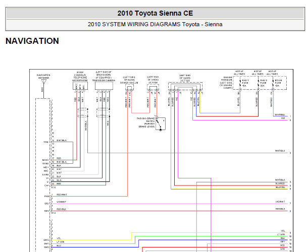This screenshot has width=306, height=252.
Task: Click the 'ENGINE ROOM R/B' label
Action: (226, 79)
